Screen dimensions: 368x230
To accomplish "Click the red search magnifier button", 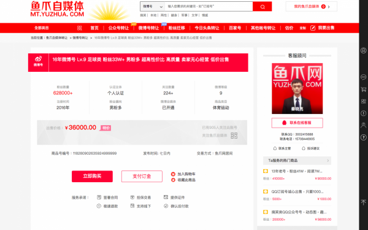I will coord(262,7).
